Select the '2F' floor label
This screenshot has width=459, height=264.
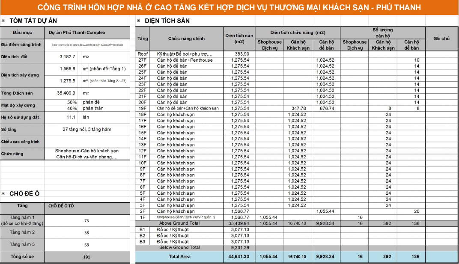point(143,211)
